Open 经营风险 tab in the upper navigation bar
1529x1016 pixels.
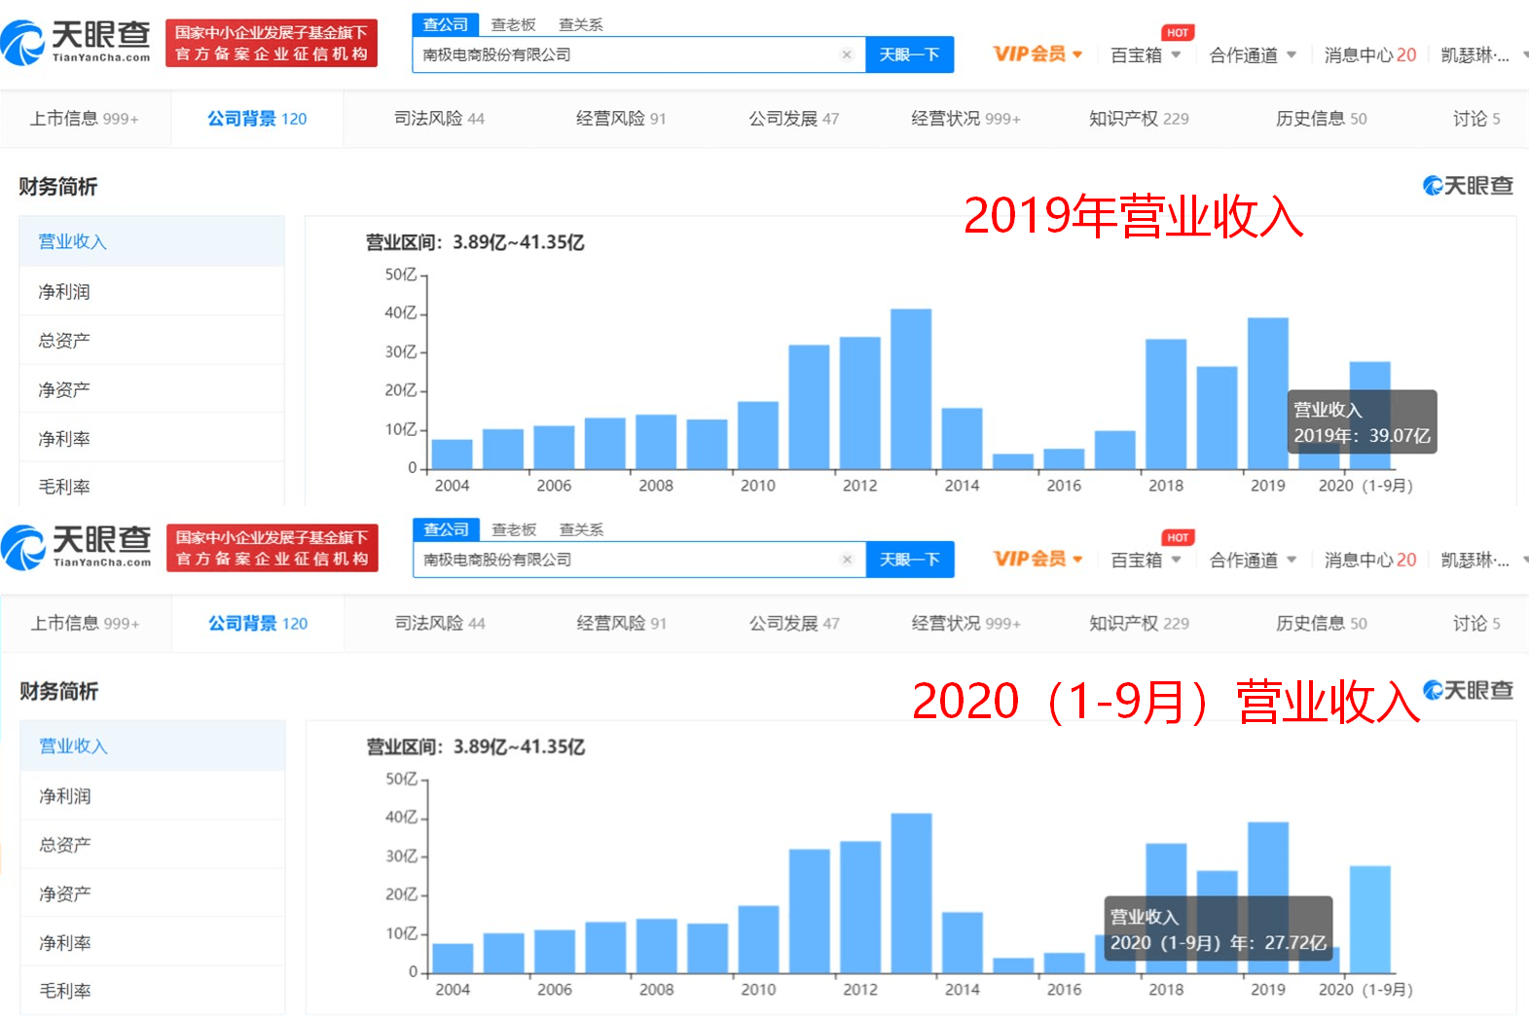[x=621, y=119]
